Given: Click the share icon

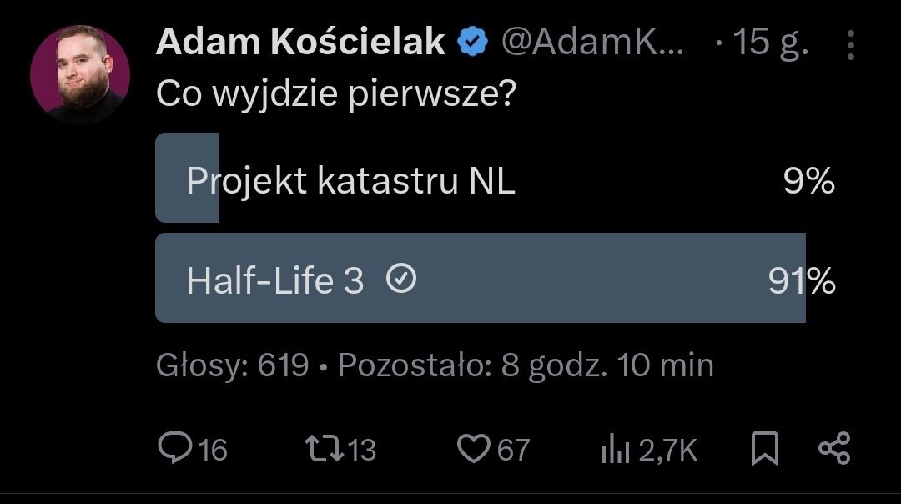Looking at the screenshot, I should pos(833,450).
